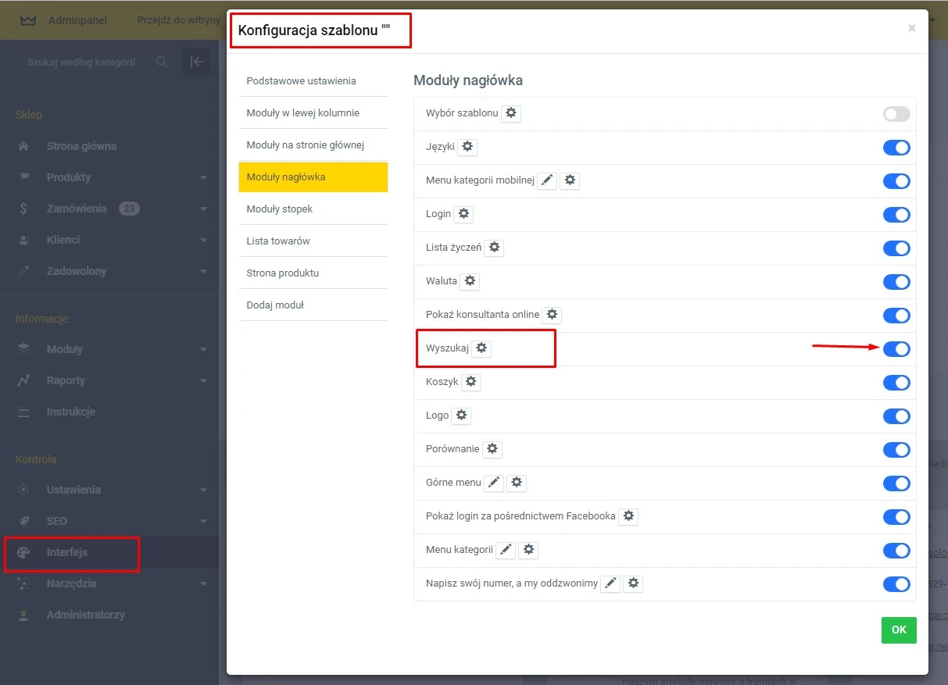Image resolution: width=948 pixels, height=685 pixels.
Task: Open settings gear for Wyszukaj module
Action: pyautogui.click(x=481, y=348)
